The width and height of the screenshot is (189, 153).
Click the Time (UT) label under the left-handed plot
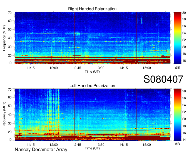(x=92, y=148)
